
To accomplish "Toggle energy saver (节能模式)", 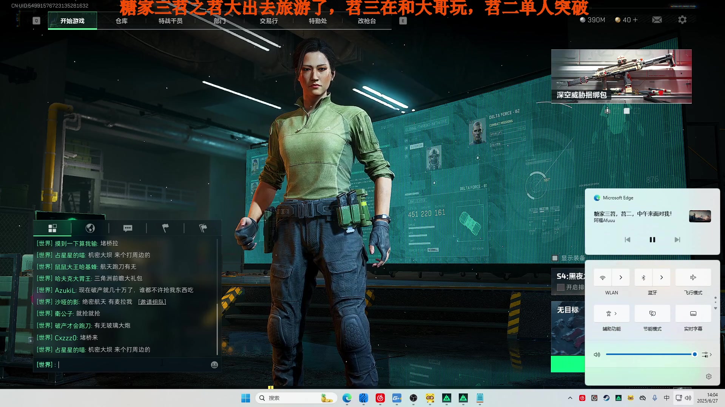I will tap(652, 314).
